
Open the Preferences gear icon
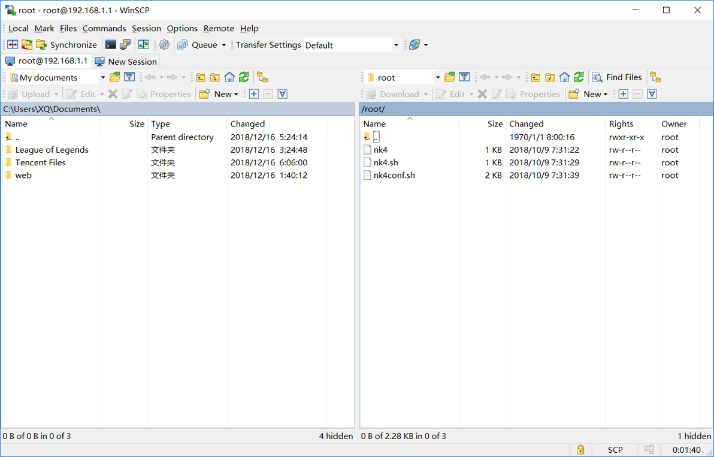164,44
